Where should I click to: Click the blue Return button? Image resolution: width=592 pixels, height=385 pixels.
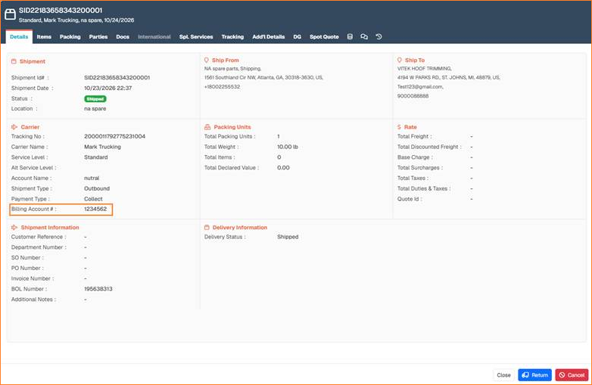[534, 375]
